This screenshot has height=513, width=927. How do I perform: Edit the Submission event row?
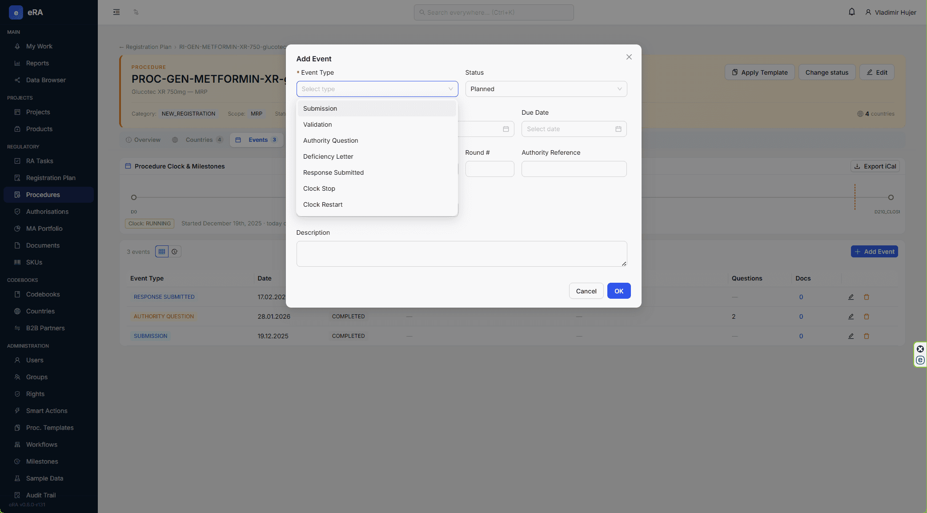point(851,336)
